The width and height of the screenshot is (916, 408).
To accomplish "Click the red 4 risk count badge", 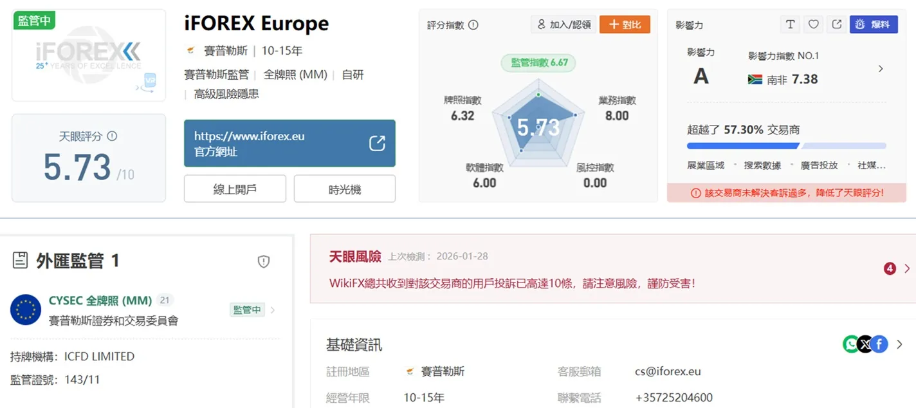I will pyautogui.click(x=890, y=268).
